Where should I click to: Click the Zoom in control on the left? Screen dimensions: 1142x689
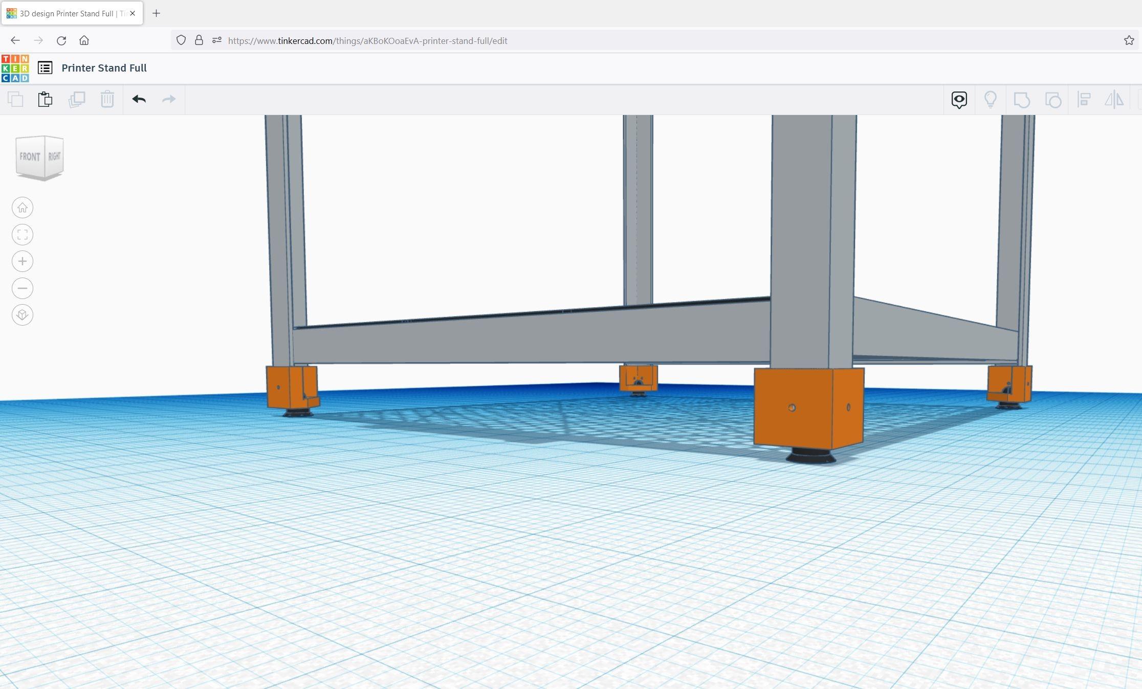22,261
